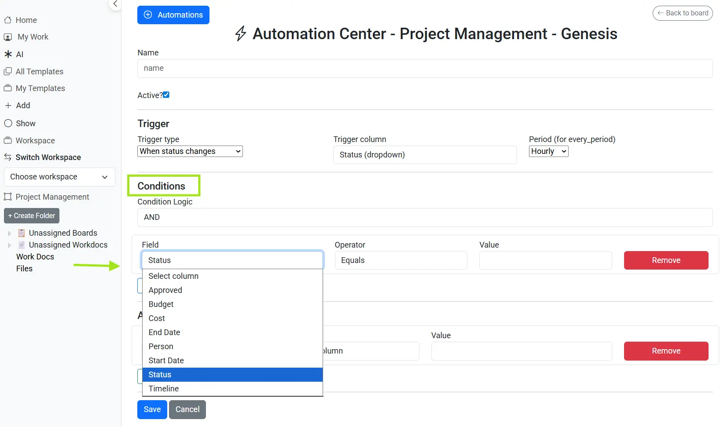Open the All Templates sidebar link
The height and width of the screenshot is (427, 720).
(40, 71)
